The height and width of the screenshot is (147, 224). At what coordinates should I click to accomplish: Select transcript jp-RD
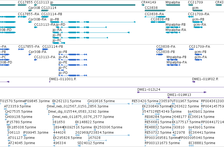[x=81, y=27]
